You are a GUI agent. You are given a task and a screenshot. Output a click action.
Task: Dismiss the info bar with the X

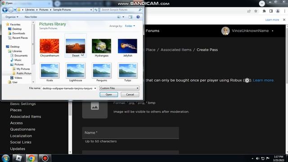pyautogui.click(x=284, y=20)
